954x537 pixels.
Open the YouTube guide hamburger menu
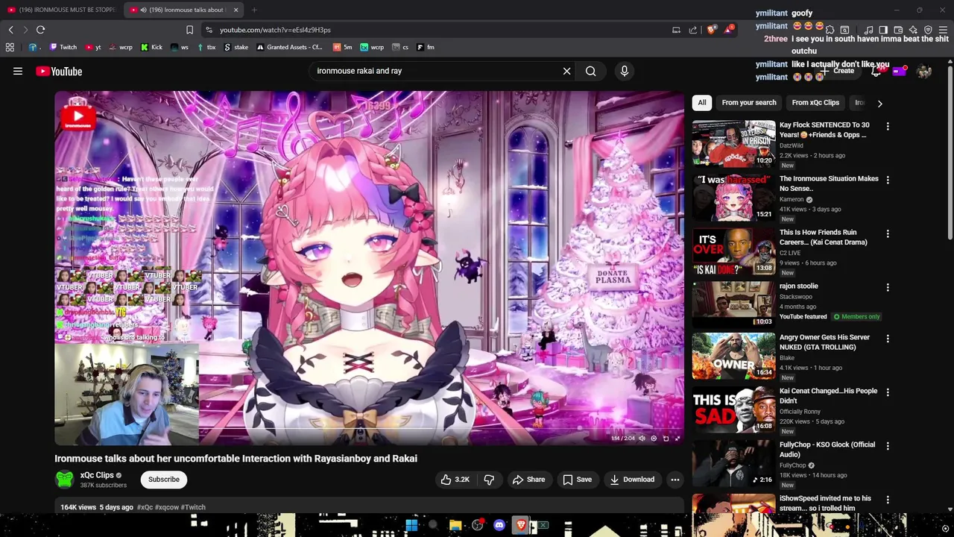(x=18, y=72)
